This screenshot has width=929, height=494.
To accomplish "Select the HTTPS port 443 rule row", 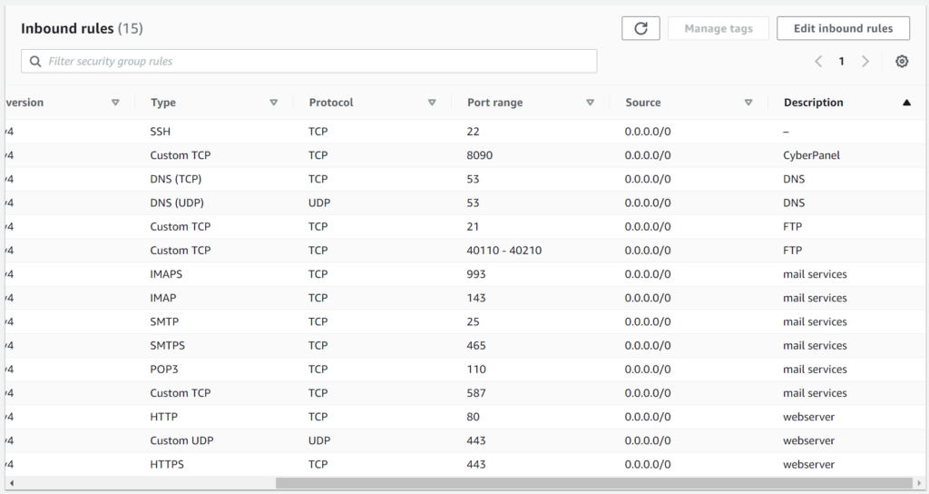I will [x=464, y=464].
